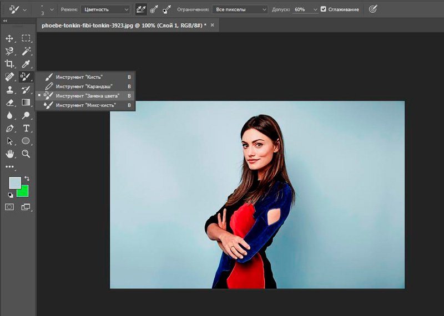The height and width of the screenshot is (316, 444).
Task: Select the Clone Stamp tool
Action: point(9,90)
